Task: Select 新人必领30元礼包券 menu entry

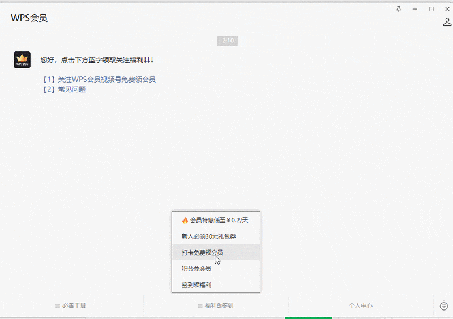Action: tap(216, 236)
